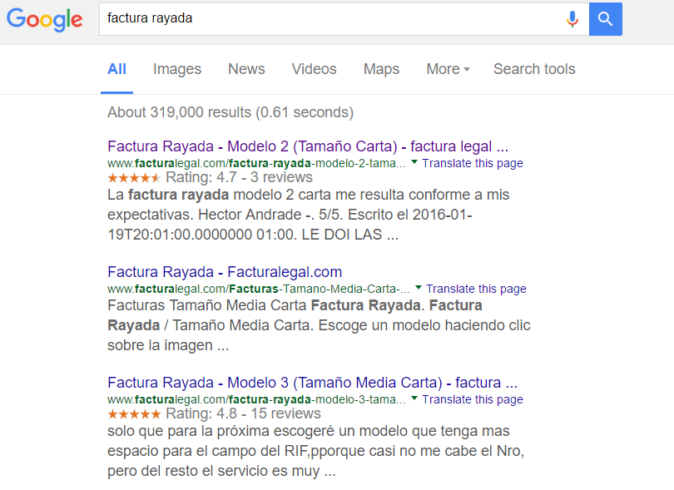Start voice search with the microphone icon

[572, 19]
